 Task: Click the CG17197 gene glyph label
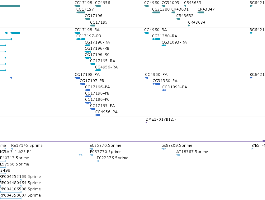pos(85,9)
